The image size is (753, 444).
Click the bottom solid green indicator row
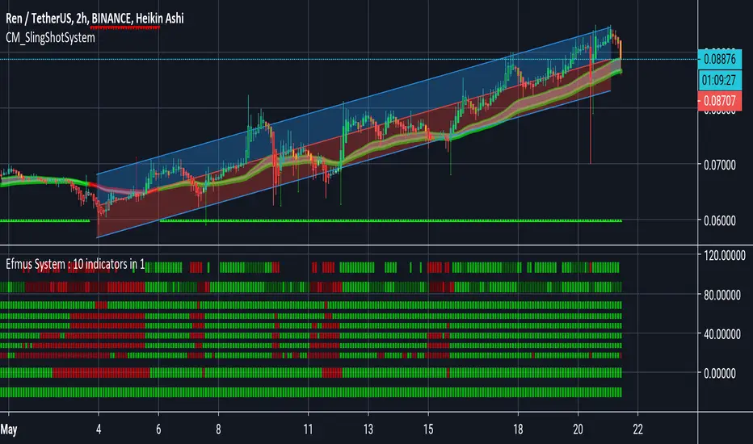tap(311, 392)
